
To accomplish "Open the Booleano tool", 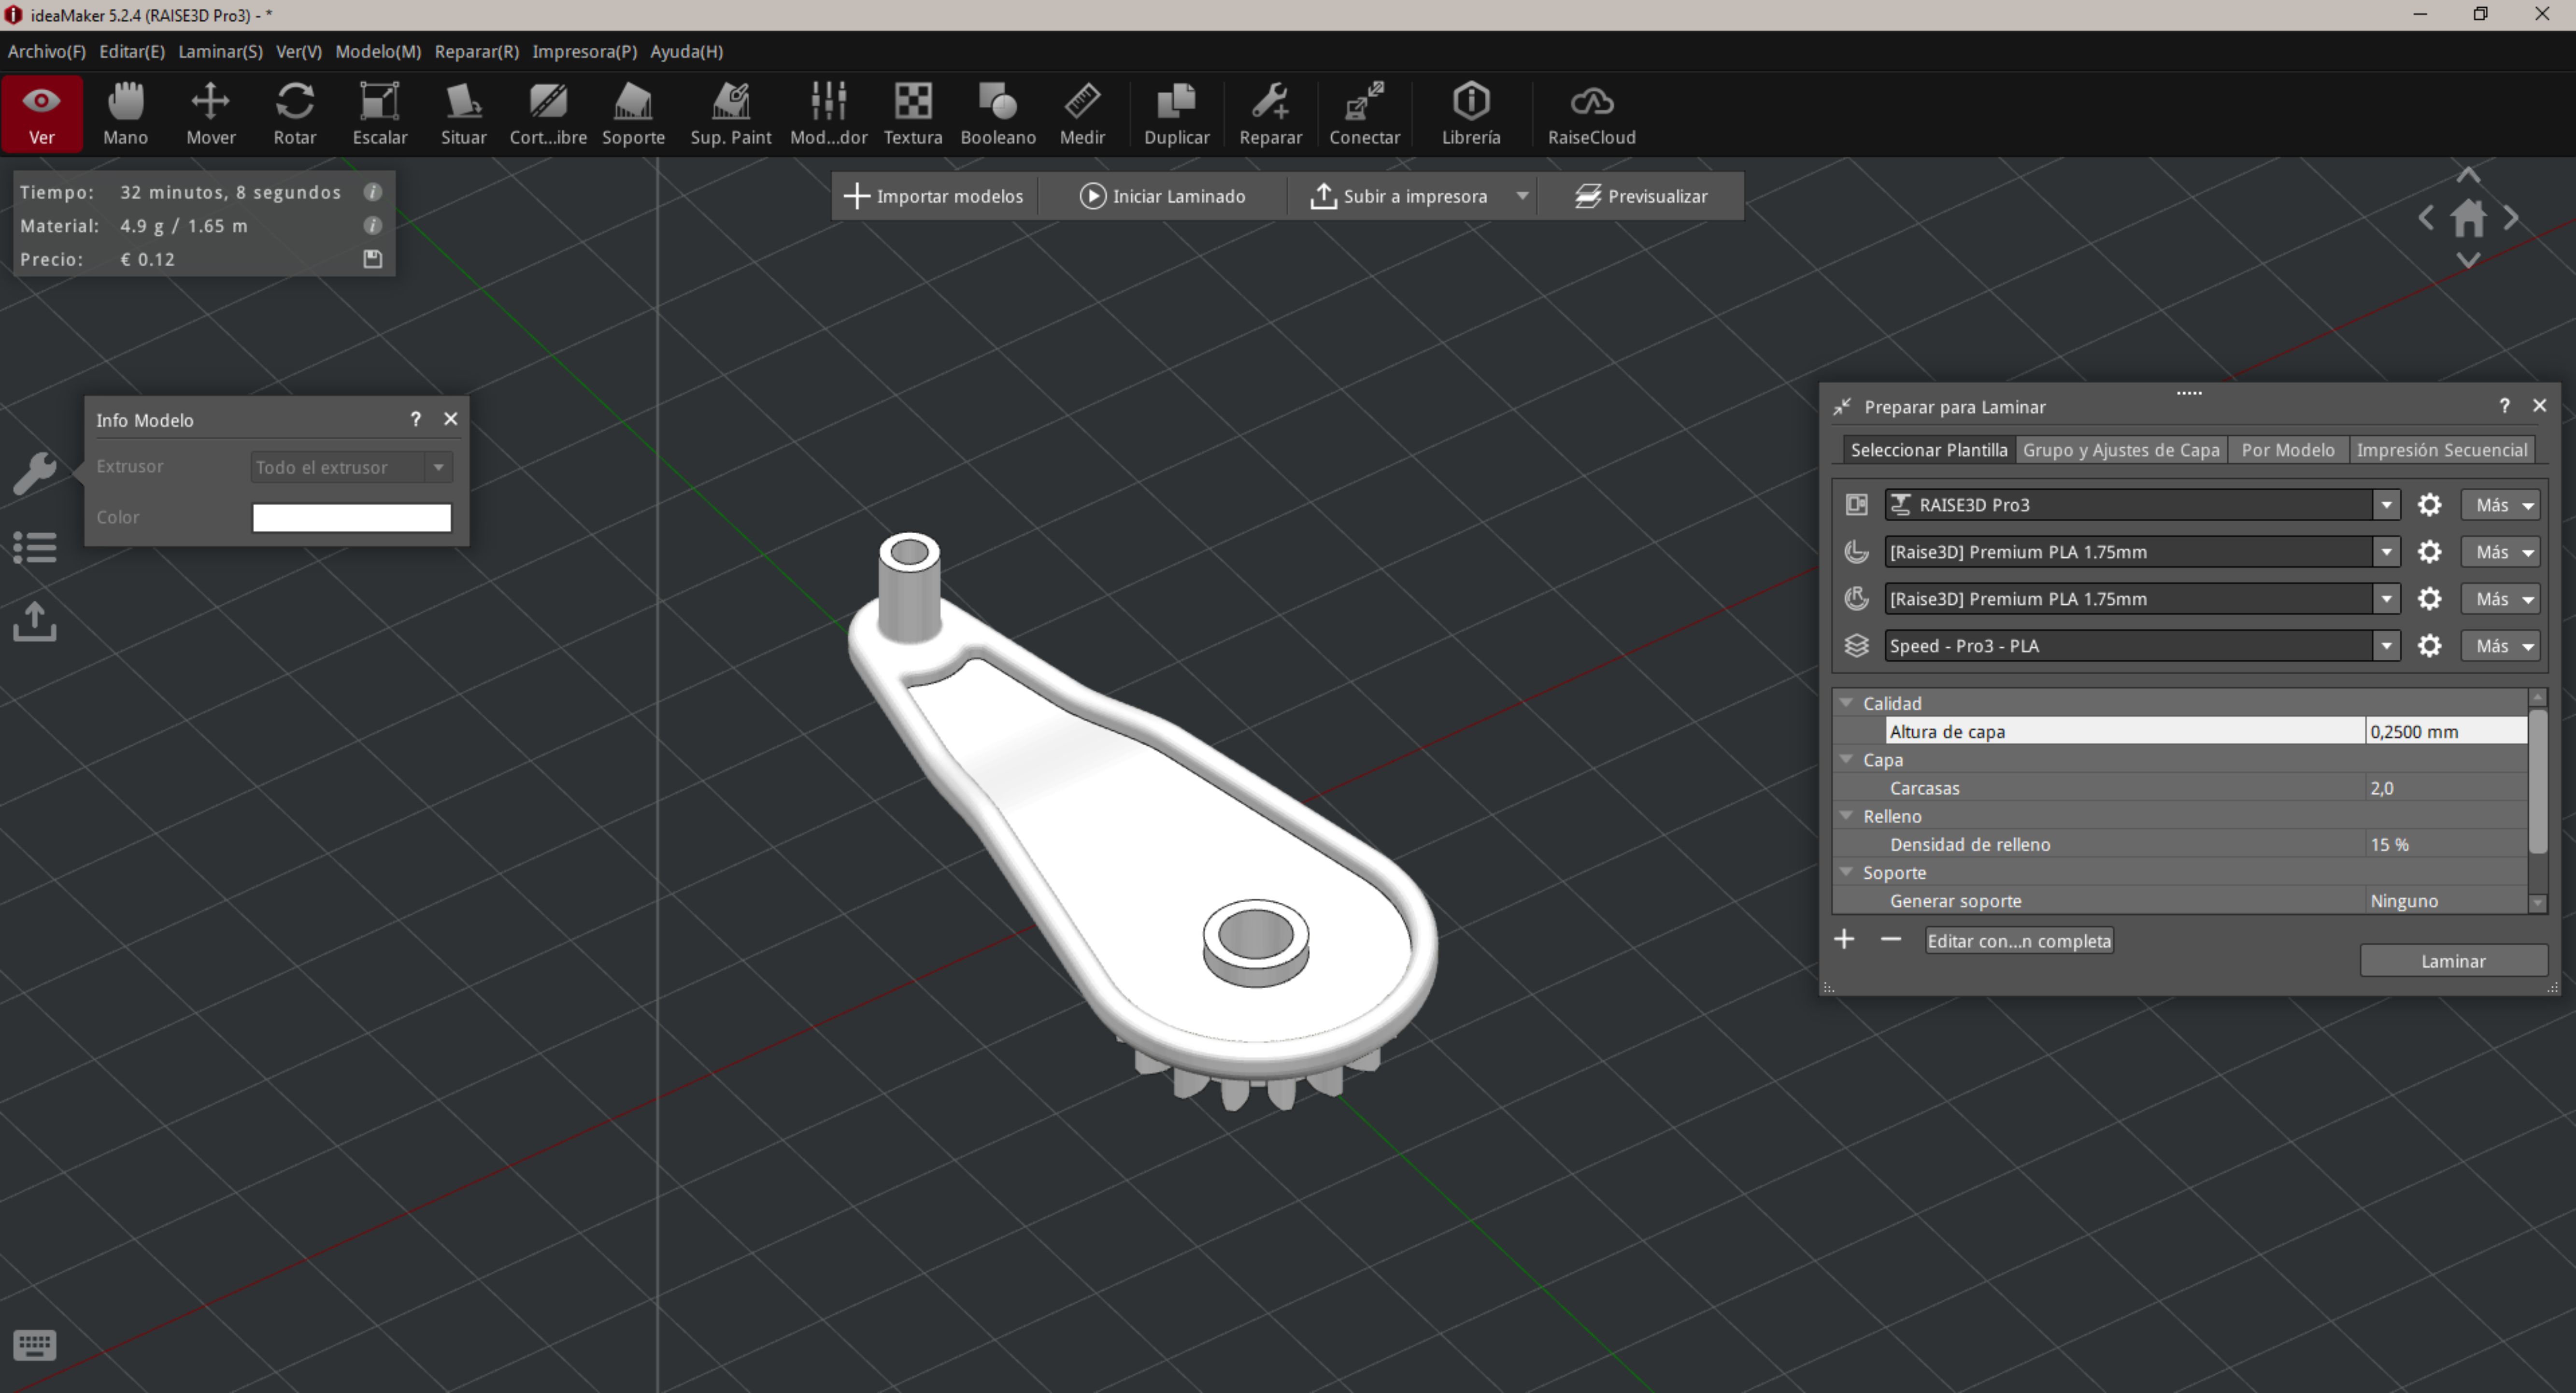I will pyautogui.click(x=997, y=113).
